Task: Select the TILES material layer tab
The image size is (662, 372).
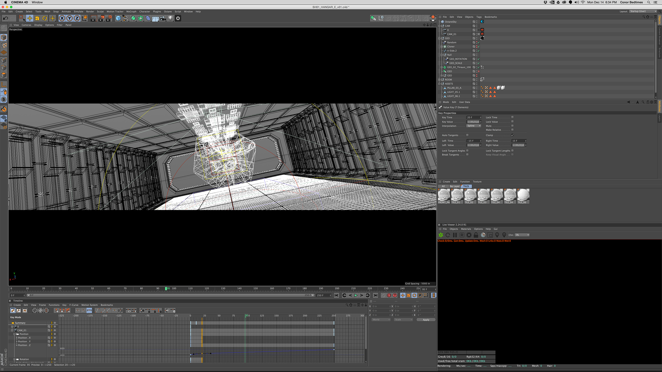Action: (x=466, y=186)
